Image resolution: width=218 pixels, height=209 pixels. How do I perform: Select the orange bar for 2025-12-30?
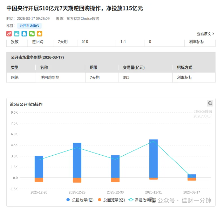pyautogui.click(x=115, y=180)
